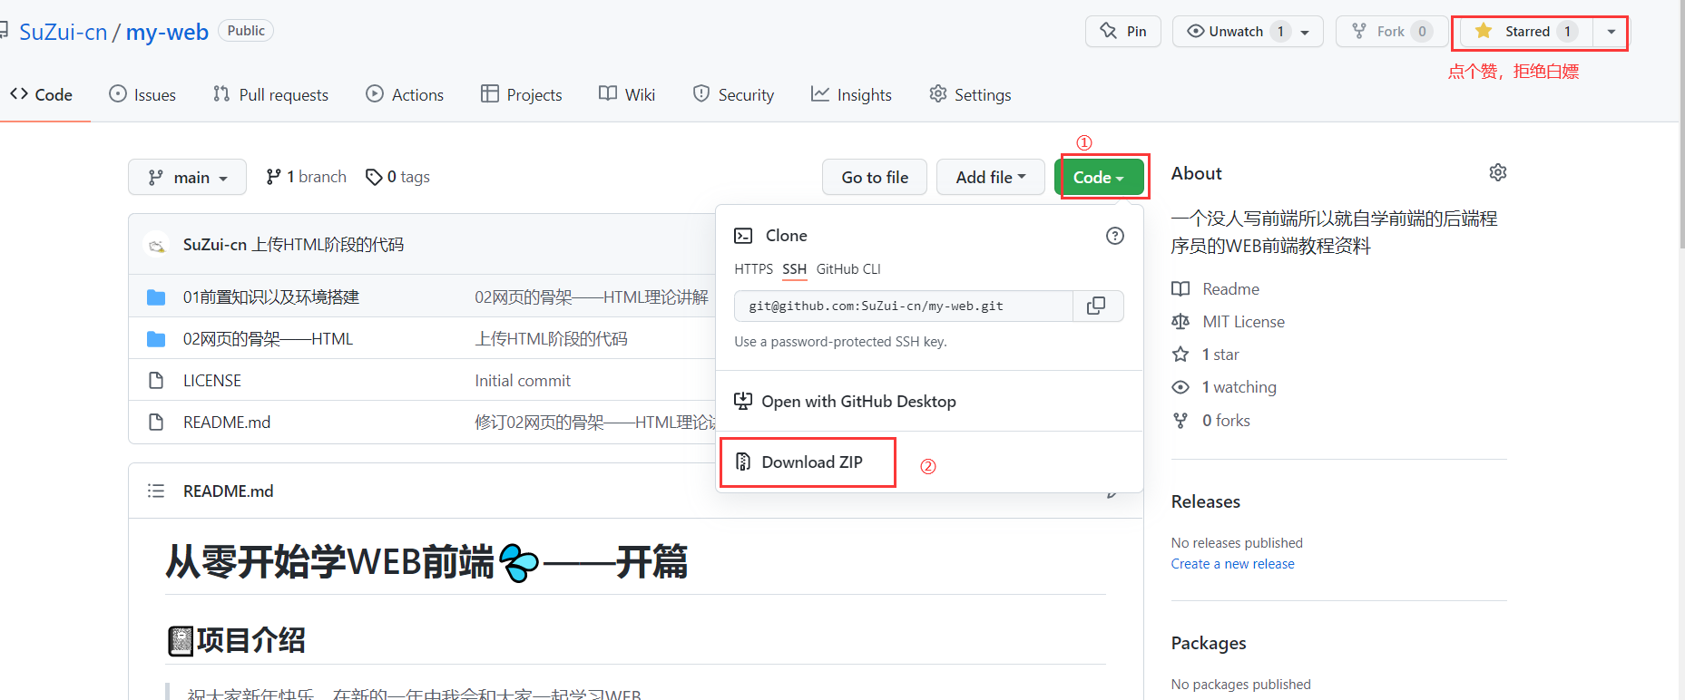Open the SuZui-cn owner profile link
The height and width of the screenshot is (700, 1685).
click(x=63, y=32)
